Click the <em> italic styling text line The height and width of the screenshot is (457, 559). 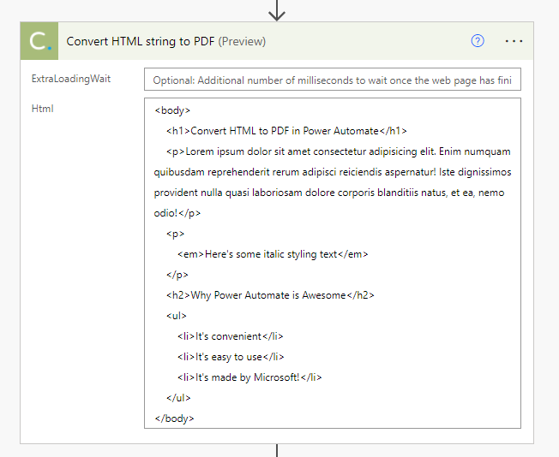(x=273, y=254)
